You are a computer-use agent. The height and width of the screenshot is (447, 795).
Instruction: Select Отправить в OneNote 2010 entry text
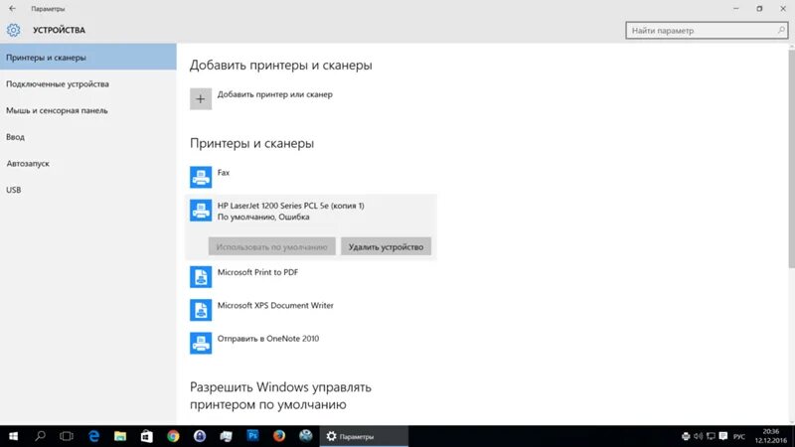[x=268, y=339]
